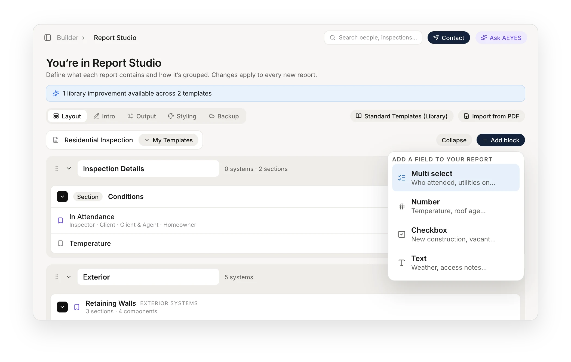
Task: Choose Text field option
Action: tap(456, 263)
